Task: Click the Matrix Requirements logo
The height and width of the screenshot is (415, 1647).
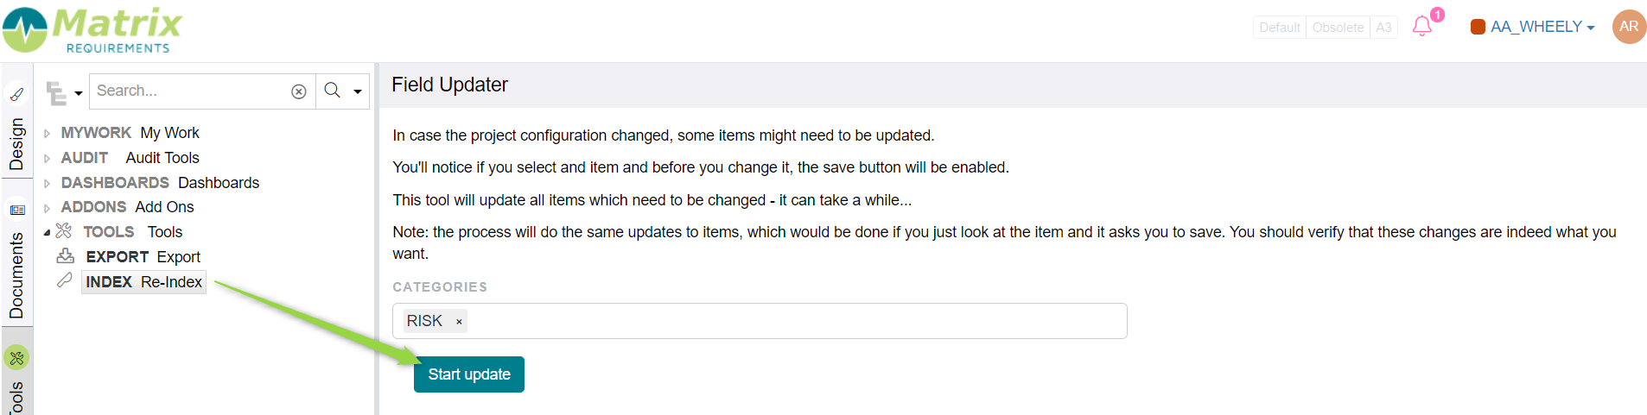Action: pyautogui.click(x=92, y=30)
